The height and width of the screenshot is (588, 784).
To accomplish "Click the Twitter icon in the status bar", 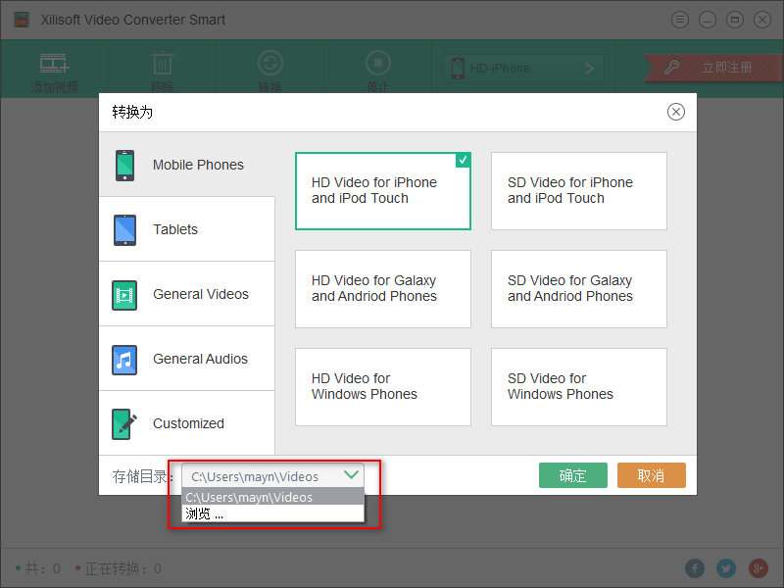I will pyautogui.click(x=726, y=568).
